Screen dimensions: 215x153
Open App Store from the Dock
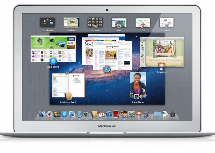pos(64,114)
